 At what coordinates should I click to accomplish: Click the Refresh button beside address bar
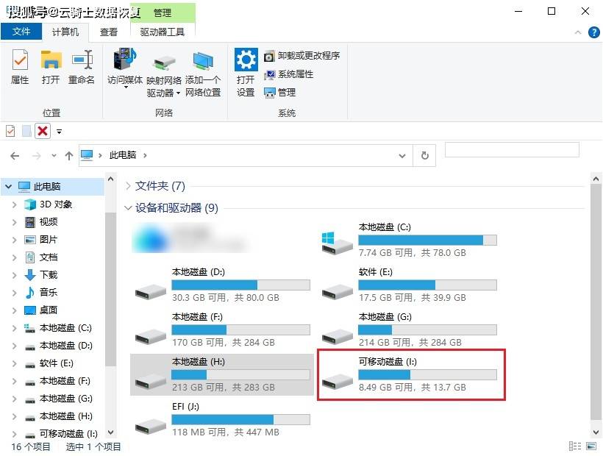(x=424, y=156)
